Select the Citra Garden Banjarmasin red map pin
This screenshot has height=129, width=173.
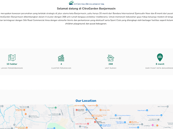coord(77,110)
